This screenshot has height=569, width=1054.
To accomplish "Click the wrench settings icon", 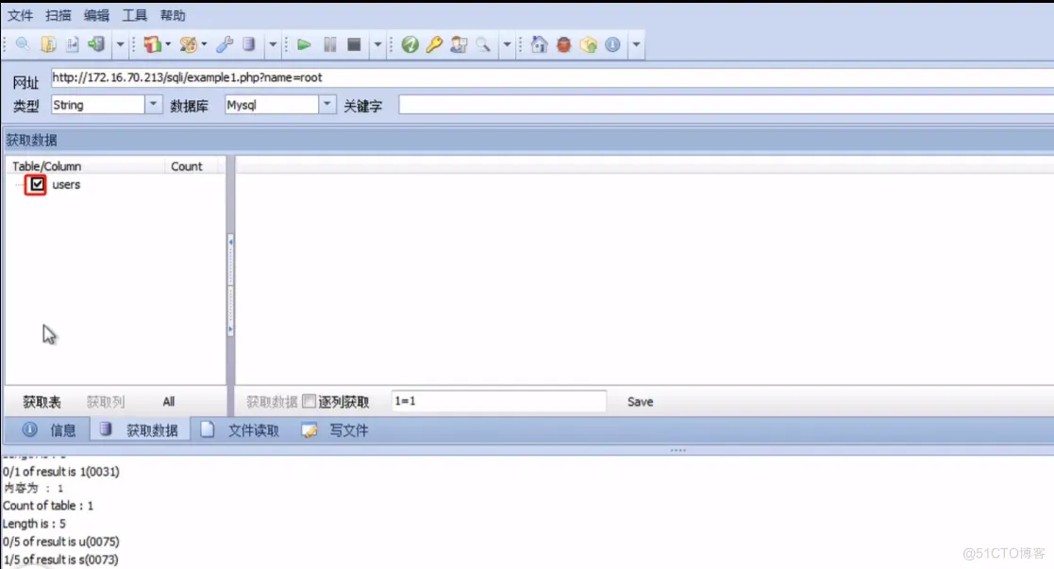I will [x=225, y=44].
